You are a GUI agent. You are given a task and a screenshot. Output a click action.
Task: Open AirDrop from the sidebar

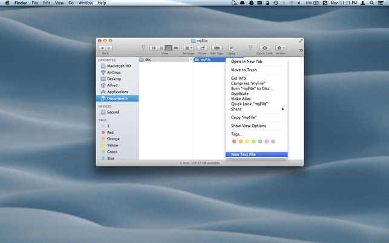114,73
